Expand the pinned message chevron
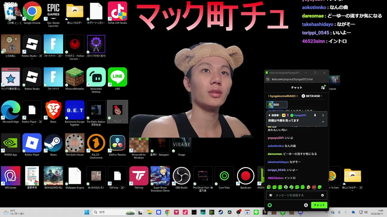Viewport: 387px width, 217px height. click(x=323, y=121)
